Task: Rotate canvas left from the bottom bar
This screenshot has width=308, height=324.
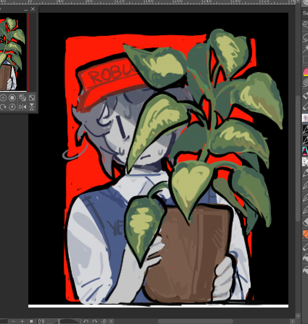Action: tap(86, 321)
